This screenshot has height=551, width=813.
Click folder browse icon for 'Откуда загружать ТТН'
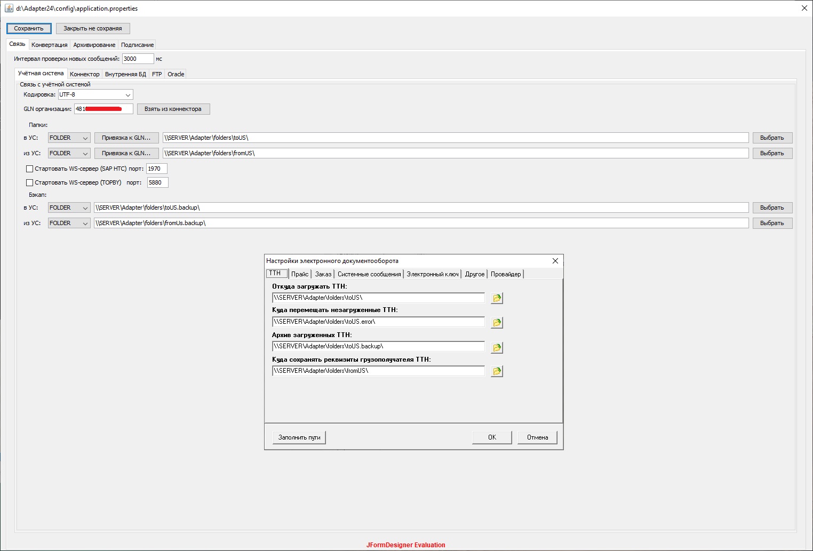coord(497,298)
